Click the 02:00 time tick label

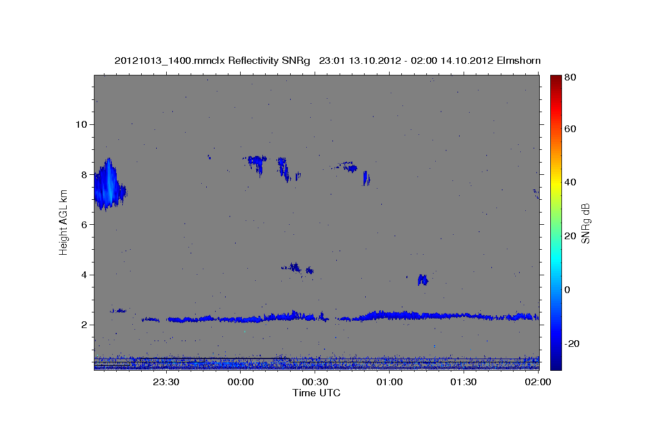(537, 382)
